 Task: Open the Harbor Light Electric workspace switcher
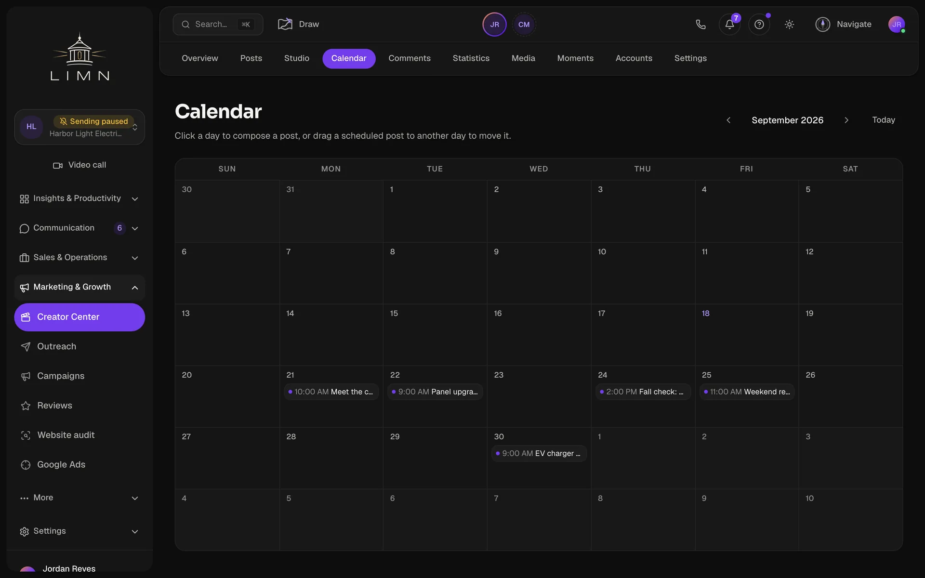coord(79,127)
